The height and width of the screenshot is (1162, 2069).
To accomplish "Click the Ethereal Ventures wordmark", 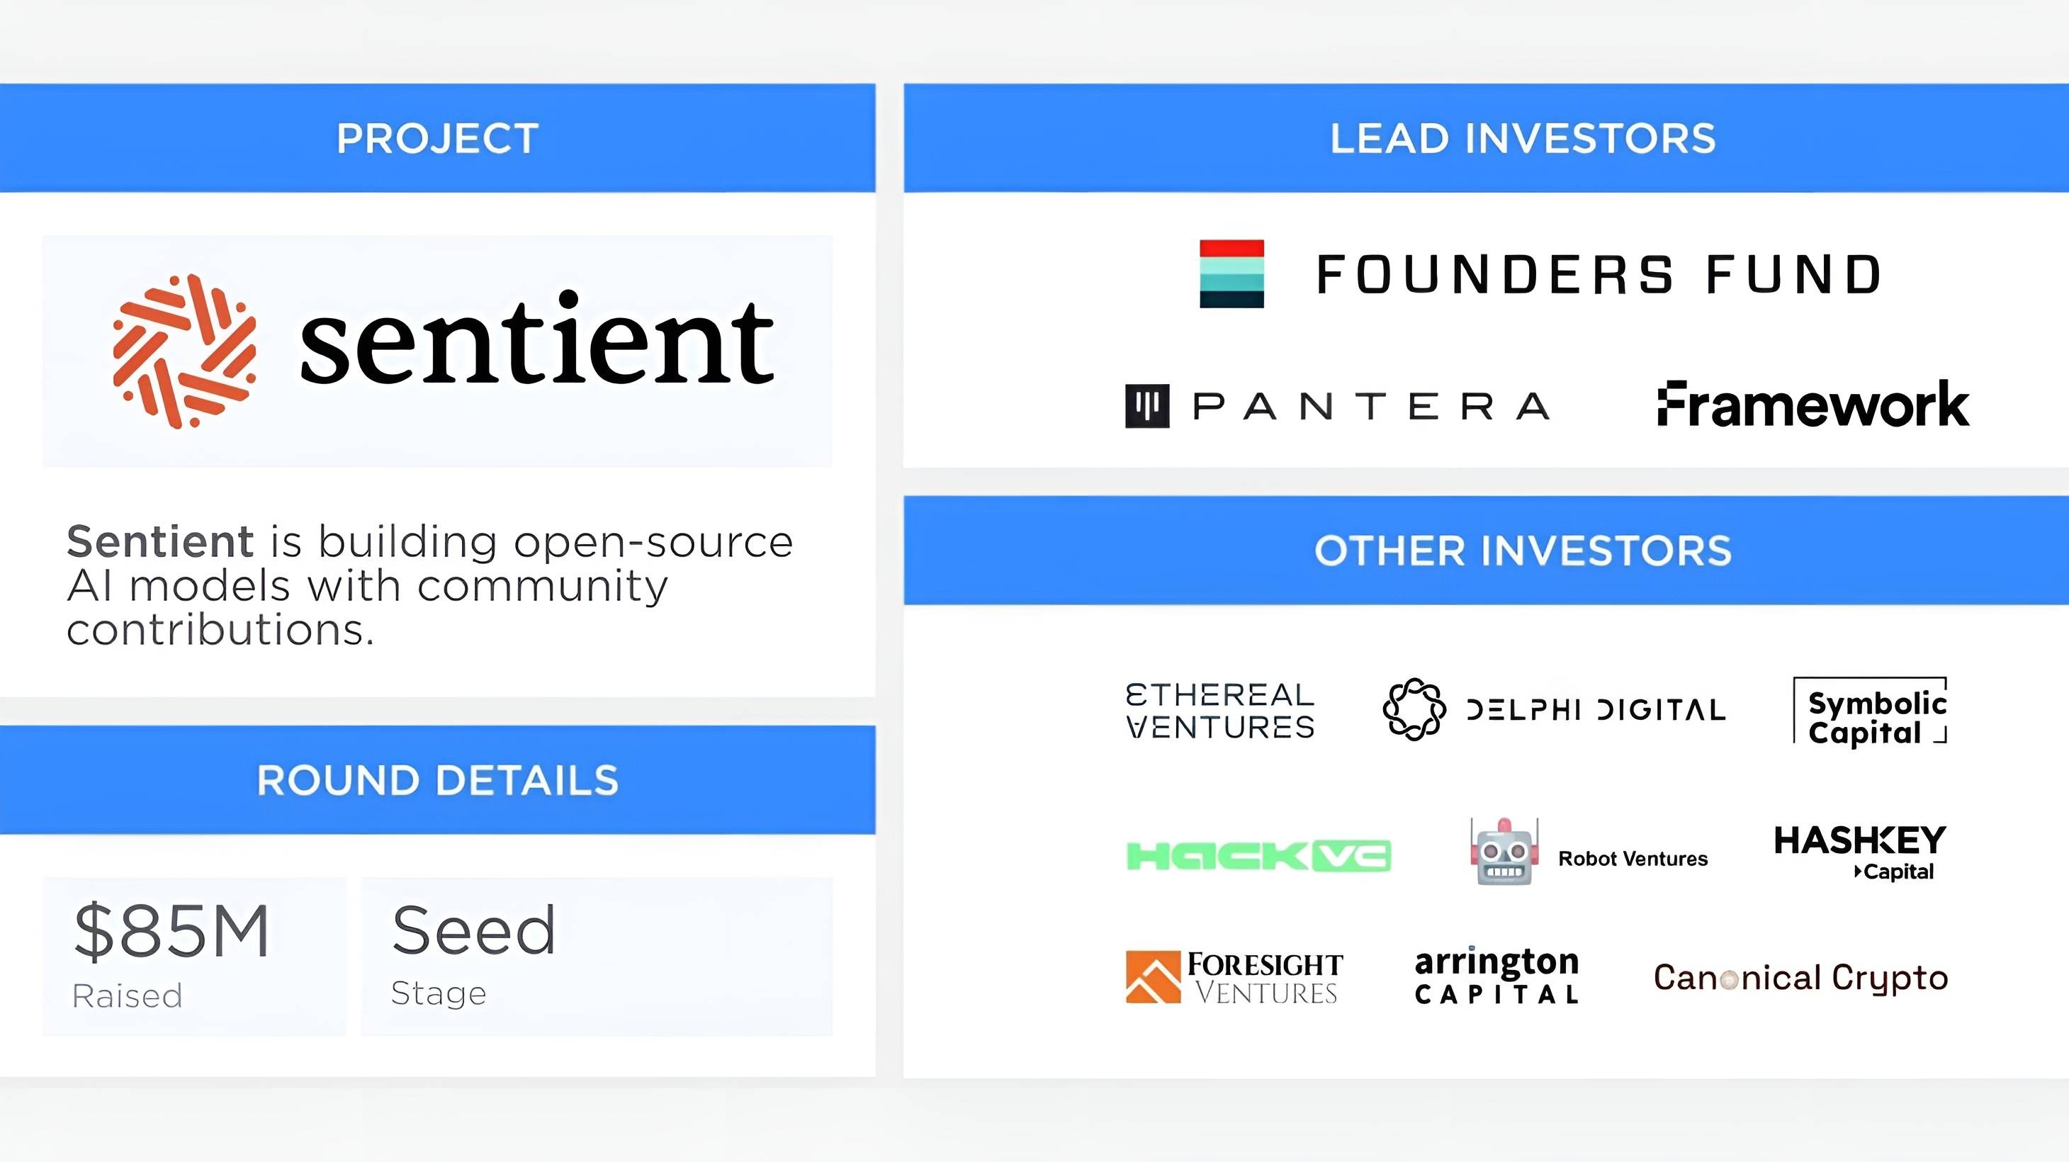I will [1220, 711].
